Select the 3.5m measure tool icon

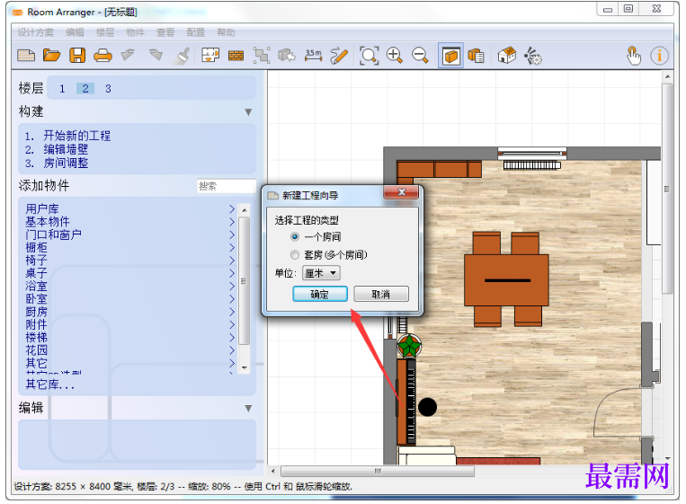(x=313, y=56)
